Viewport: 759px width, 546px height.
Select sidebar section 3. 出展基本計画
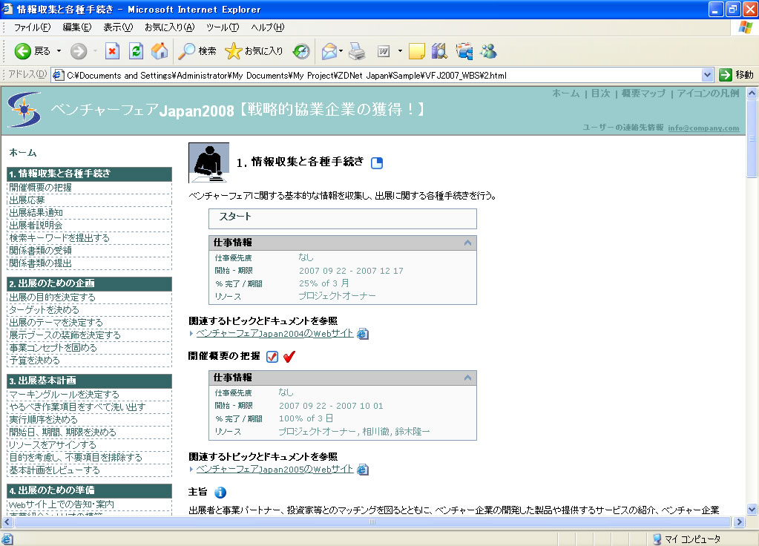(x=90, y=381)
